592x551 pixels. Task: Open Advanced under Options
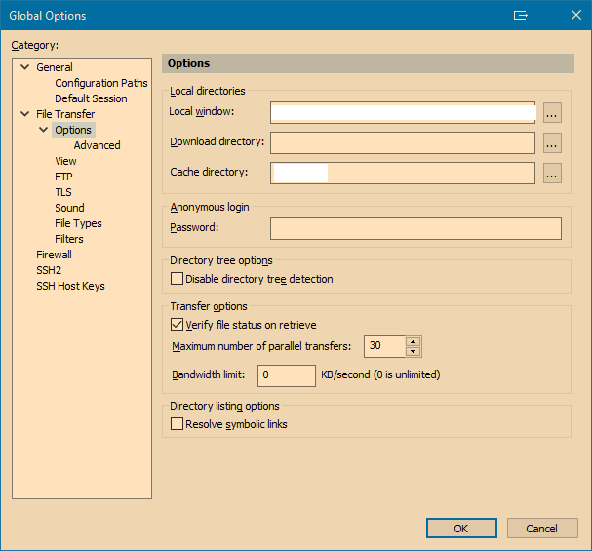[x=97, y=145]
